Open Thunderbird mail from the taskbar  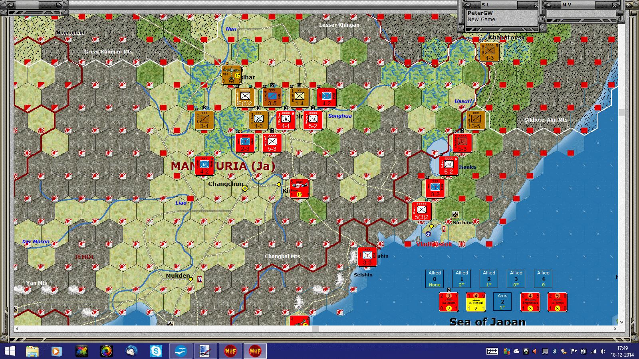point(131,351)
